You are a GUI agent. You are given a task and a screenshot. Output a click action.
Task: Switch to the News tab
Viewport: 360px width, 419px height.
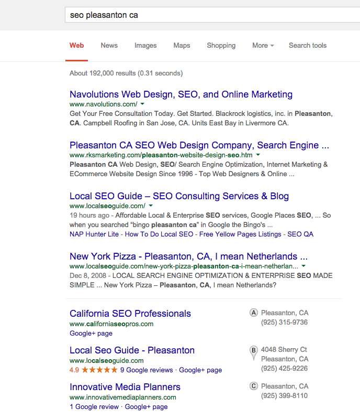point(109,46)
